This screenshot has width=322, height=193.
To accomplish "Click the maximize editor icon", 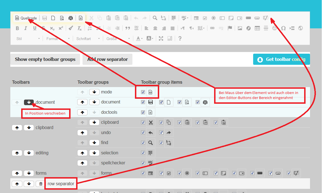I will [x=161, y=39].
